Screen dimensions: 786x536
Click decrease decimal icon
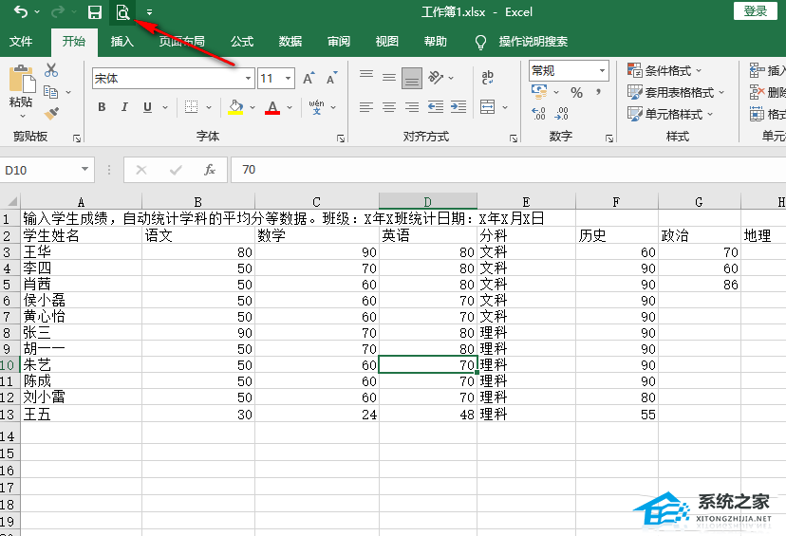coord(561,114)
